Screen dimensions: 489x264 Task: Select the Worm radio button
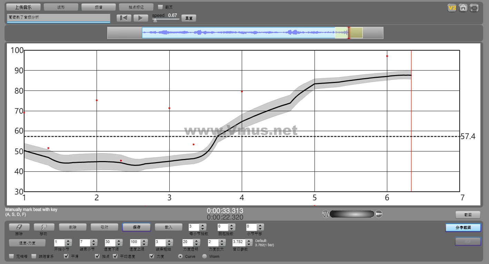point(204,256)
